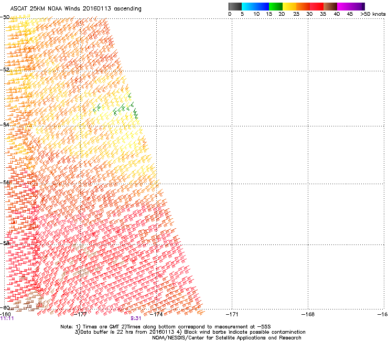Click the latitude label -52
Image resolution: width=388 pixels, height=341 pixels.
(5, 70)
